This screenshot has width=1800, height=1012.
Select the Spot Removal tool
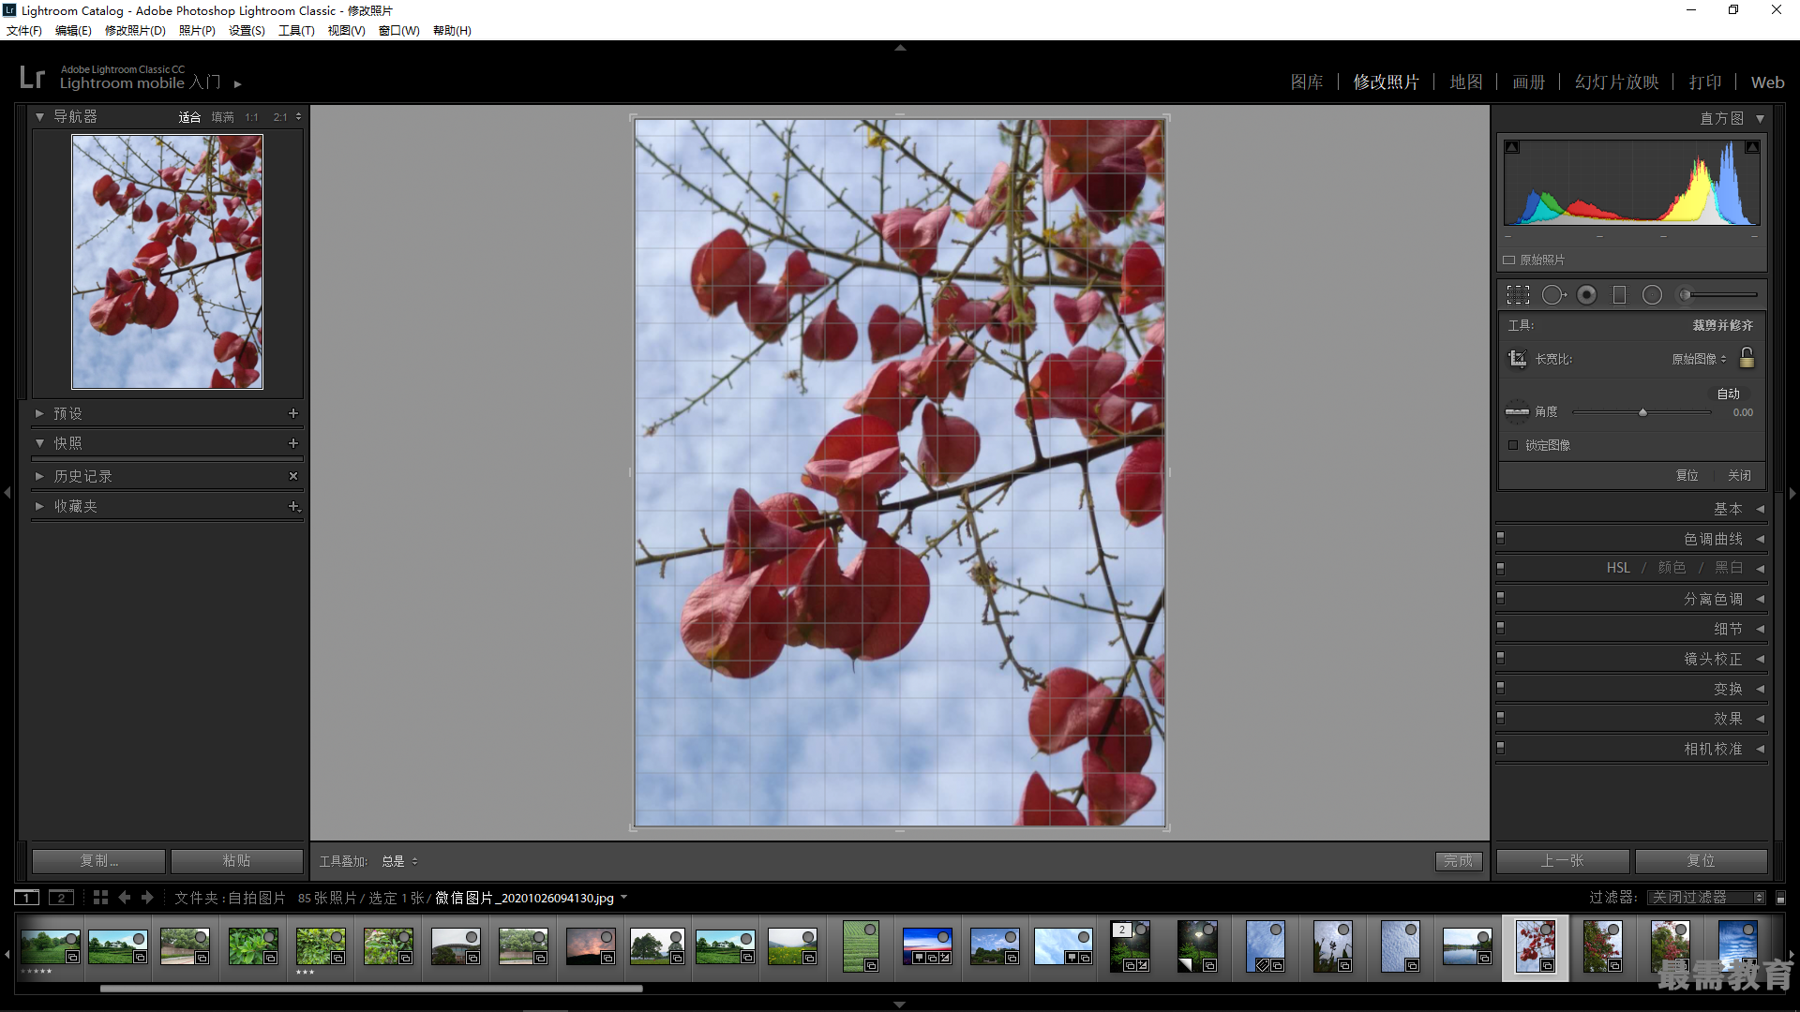(1553, 295)
